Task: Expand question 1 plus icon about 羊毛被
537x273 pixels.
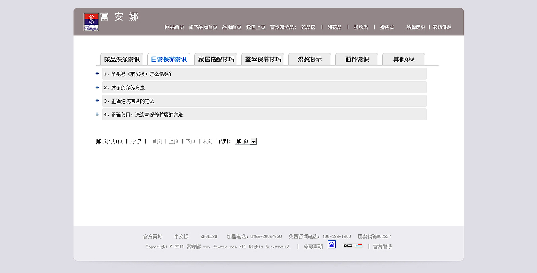Action: pyautogui.click(x=97, y=74)
